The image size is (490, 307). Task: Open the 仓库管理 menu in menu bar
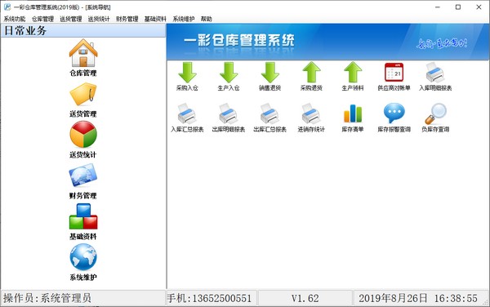point(42,19)
